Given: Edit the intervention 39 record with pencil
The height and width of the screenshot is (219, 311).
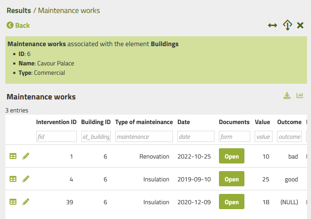Looking at the screenshot, I should (26, 202).
